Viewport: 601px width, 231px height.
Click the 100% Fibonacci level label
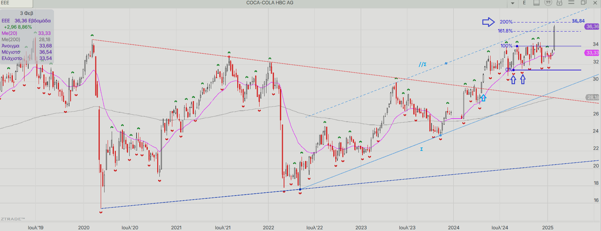[506, 46]
